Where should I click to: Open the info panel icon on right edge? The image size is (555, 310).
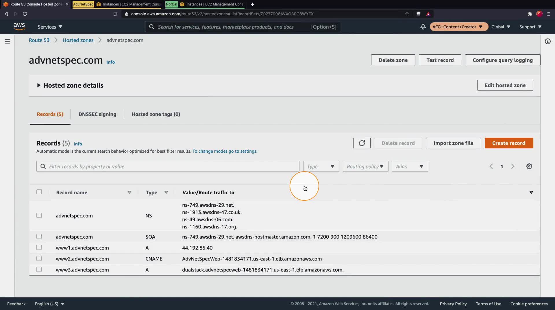[547, 41]
